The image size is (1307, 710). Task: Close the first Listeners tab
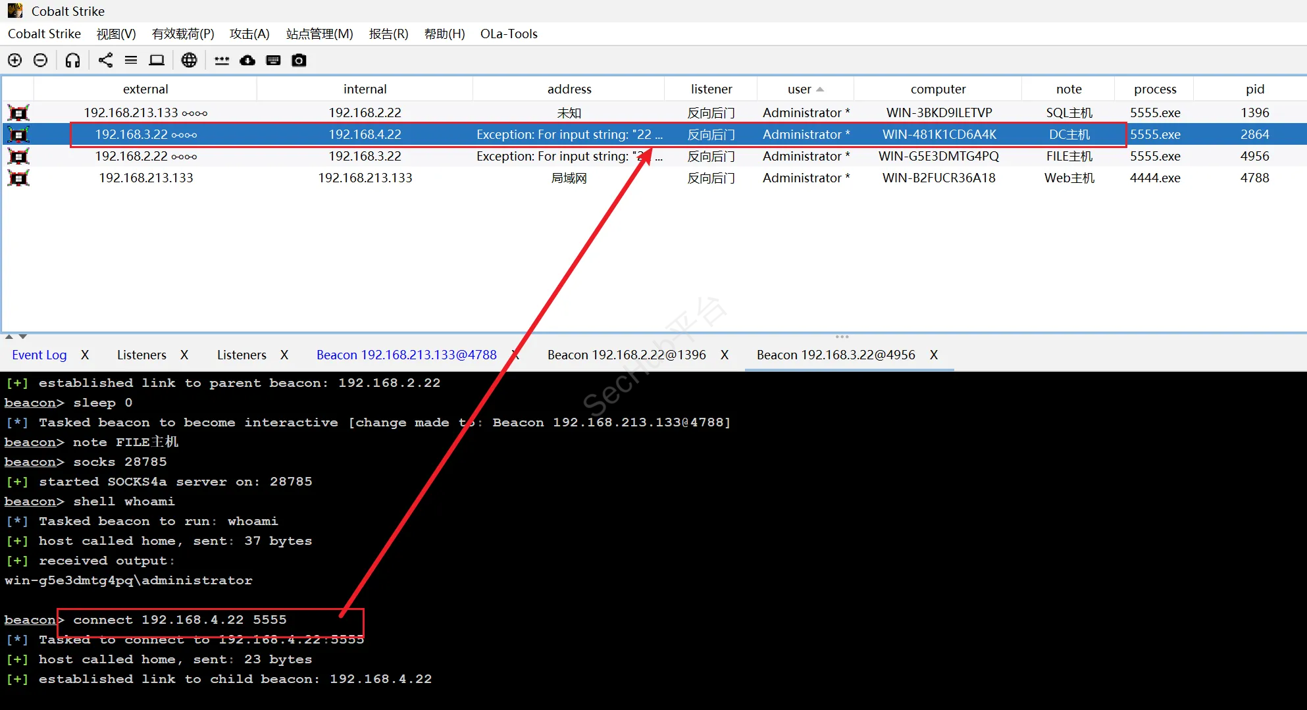pyautogui.click(x=184, y=355)
